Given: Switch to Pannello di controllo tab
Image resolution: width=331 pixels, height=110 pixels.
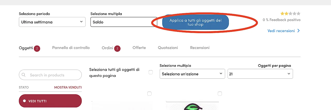Looking at the screenshot, I should point(71,48).
